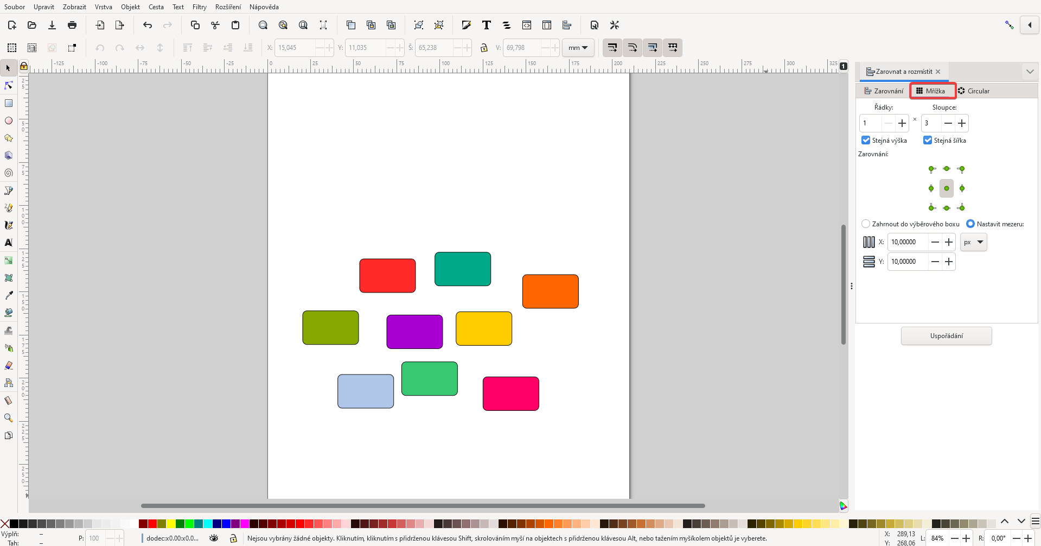Open the mm unit dropdown

[x=577, y=48]
